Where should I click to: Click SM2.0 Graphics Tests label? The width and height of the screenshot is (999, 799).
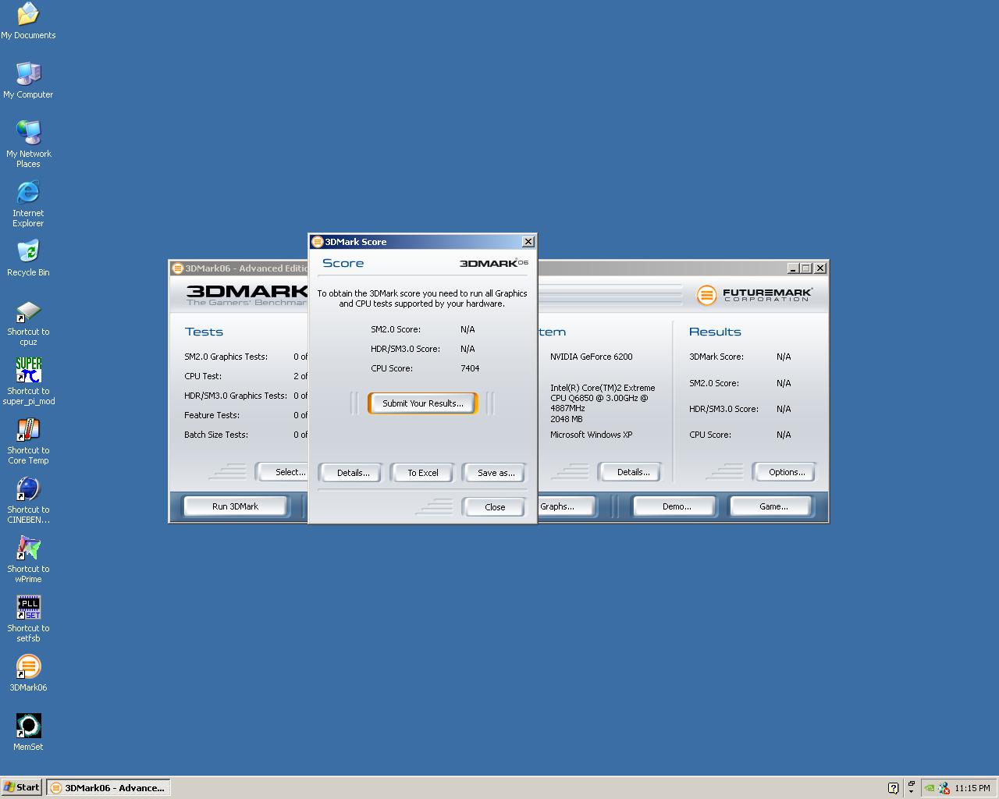pyautogui.click(x=226, y=357)
